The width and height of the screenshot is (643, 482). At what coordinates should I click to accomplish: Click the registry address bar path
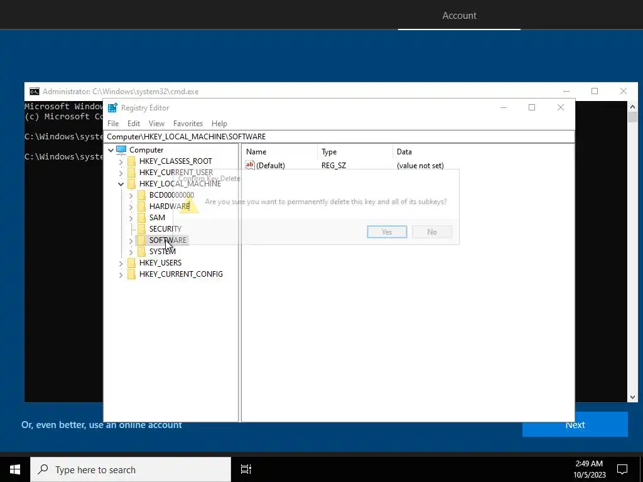pyautogui.click(x=338, y=136)
